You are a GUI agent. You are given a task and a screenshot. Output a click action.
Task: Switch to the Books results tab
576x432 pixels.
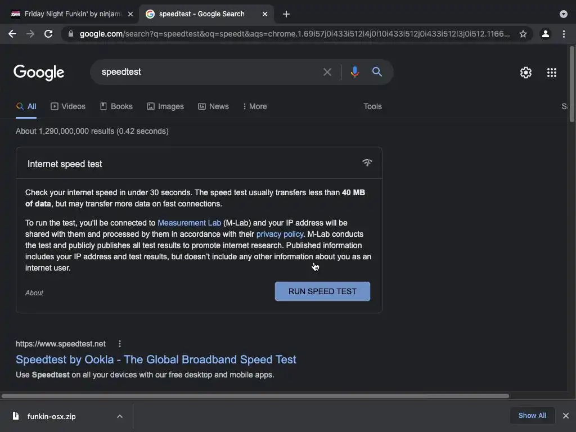tap(116, 106)
